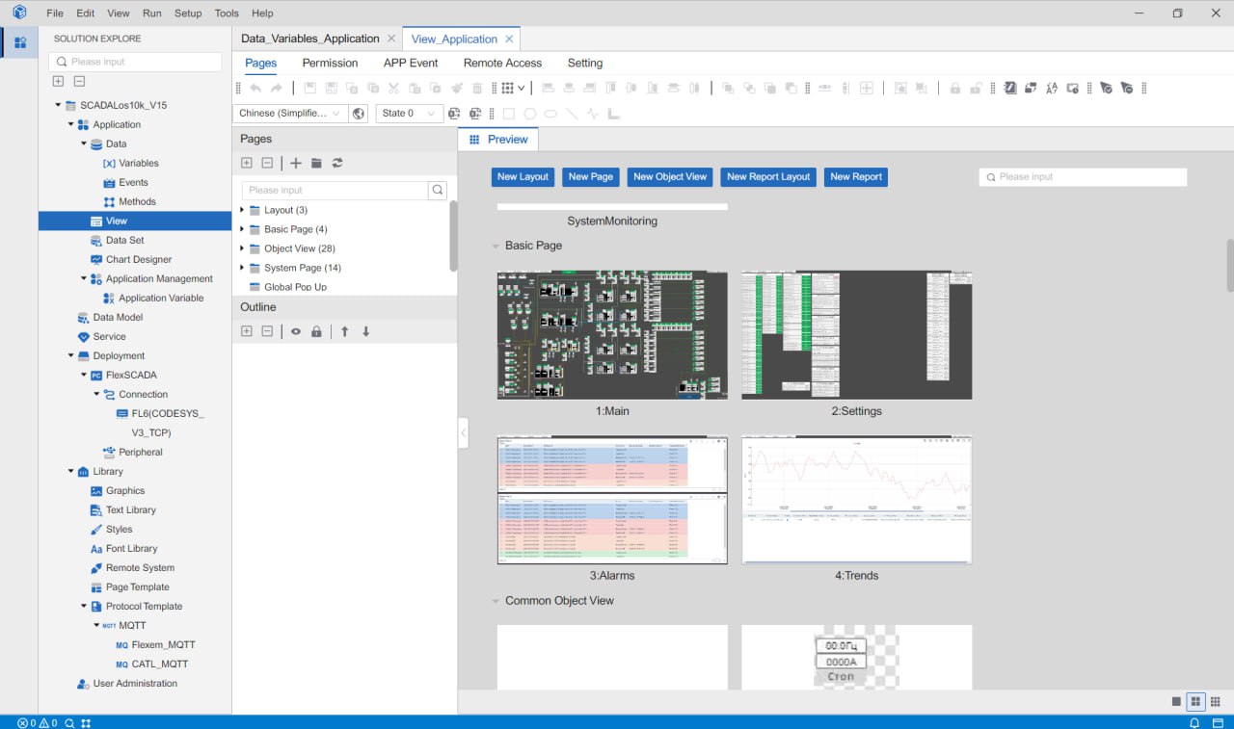Select the polyline zigzag tool
The image size is (1234, 729).
point(592,114)
